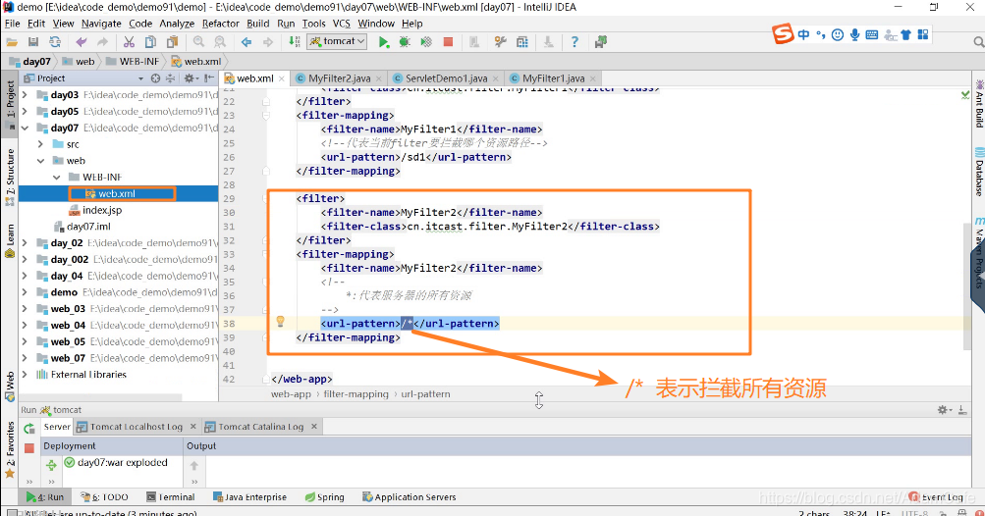Open the Navigate menu
This screenshot has height=516, width=985.
point(101,24)
